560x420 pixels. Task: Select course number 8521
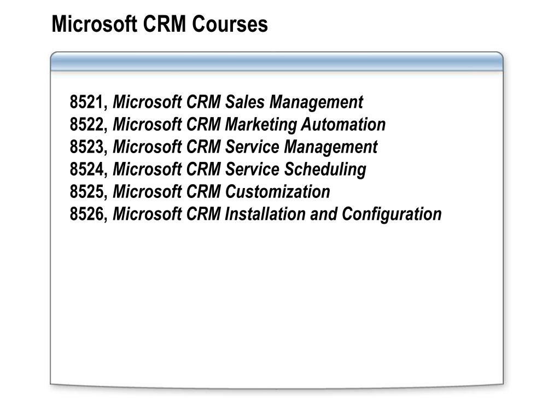[86, 102]
